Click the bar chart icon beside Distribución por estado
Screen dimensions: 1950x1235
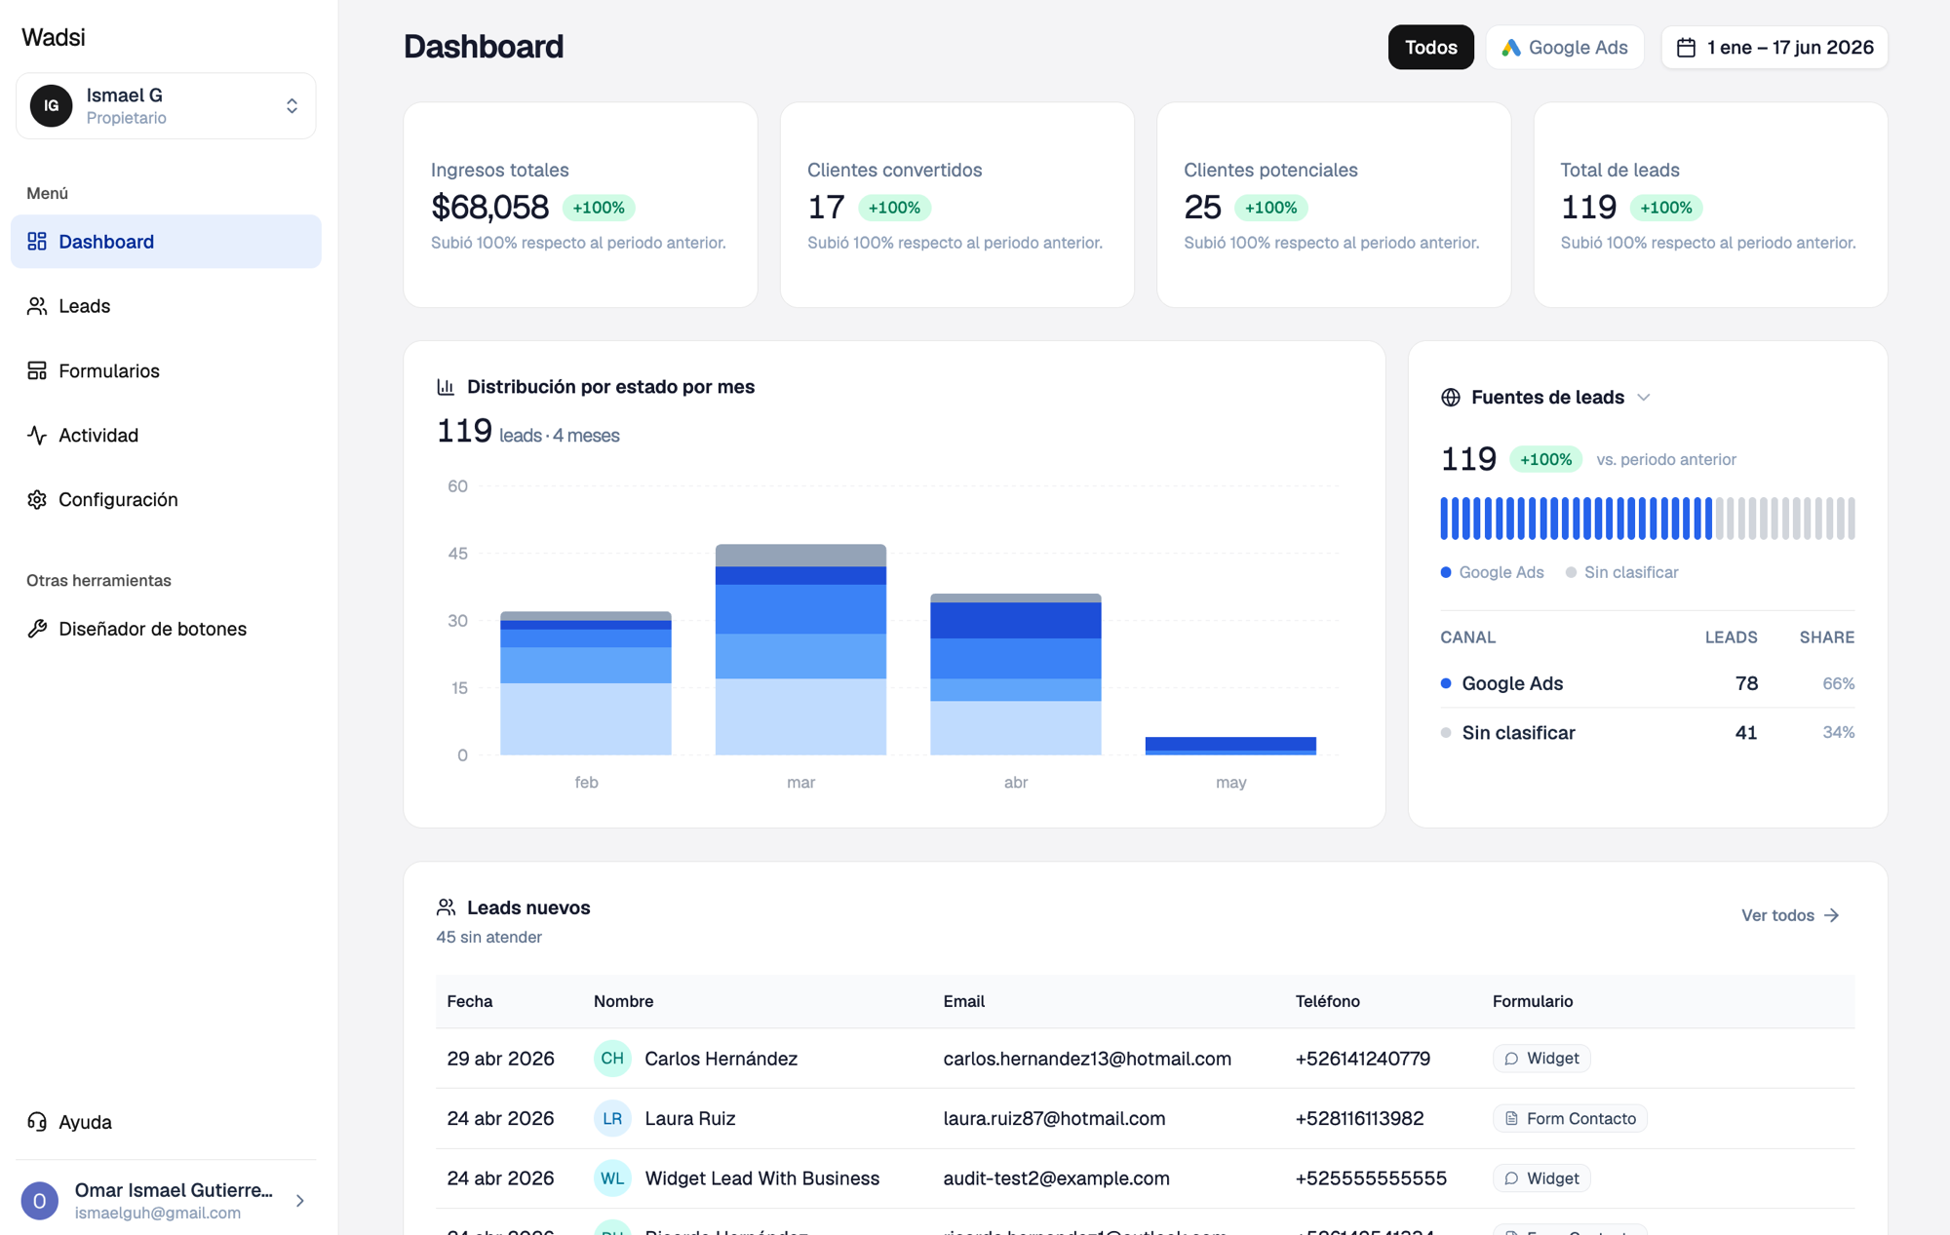[x=446, y=387]
